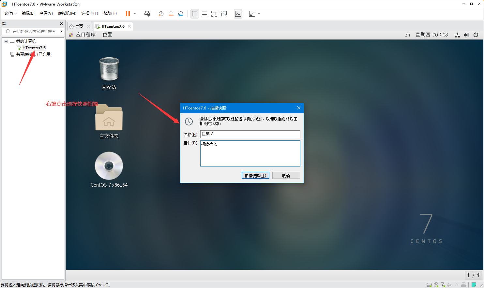Click the printer status bar icon
The width and height of the screenshot is (484, 288).
point(450,285)
